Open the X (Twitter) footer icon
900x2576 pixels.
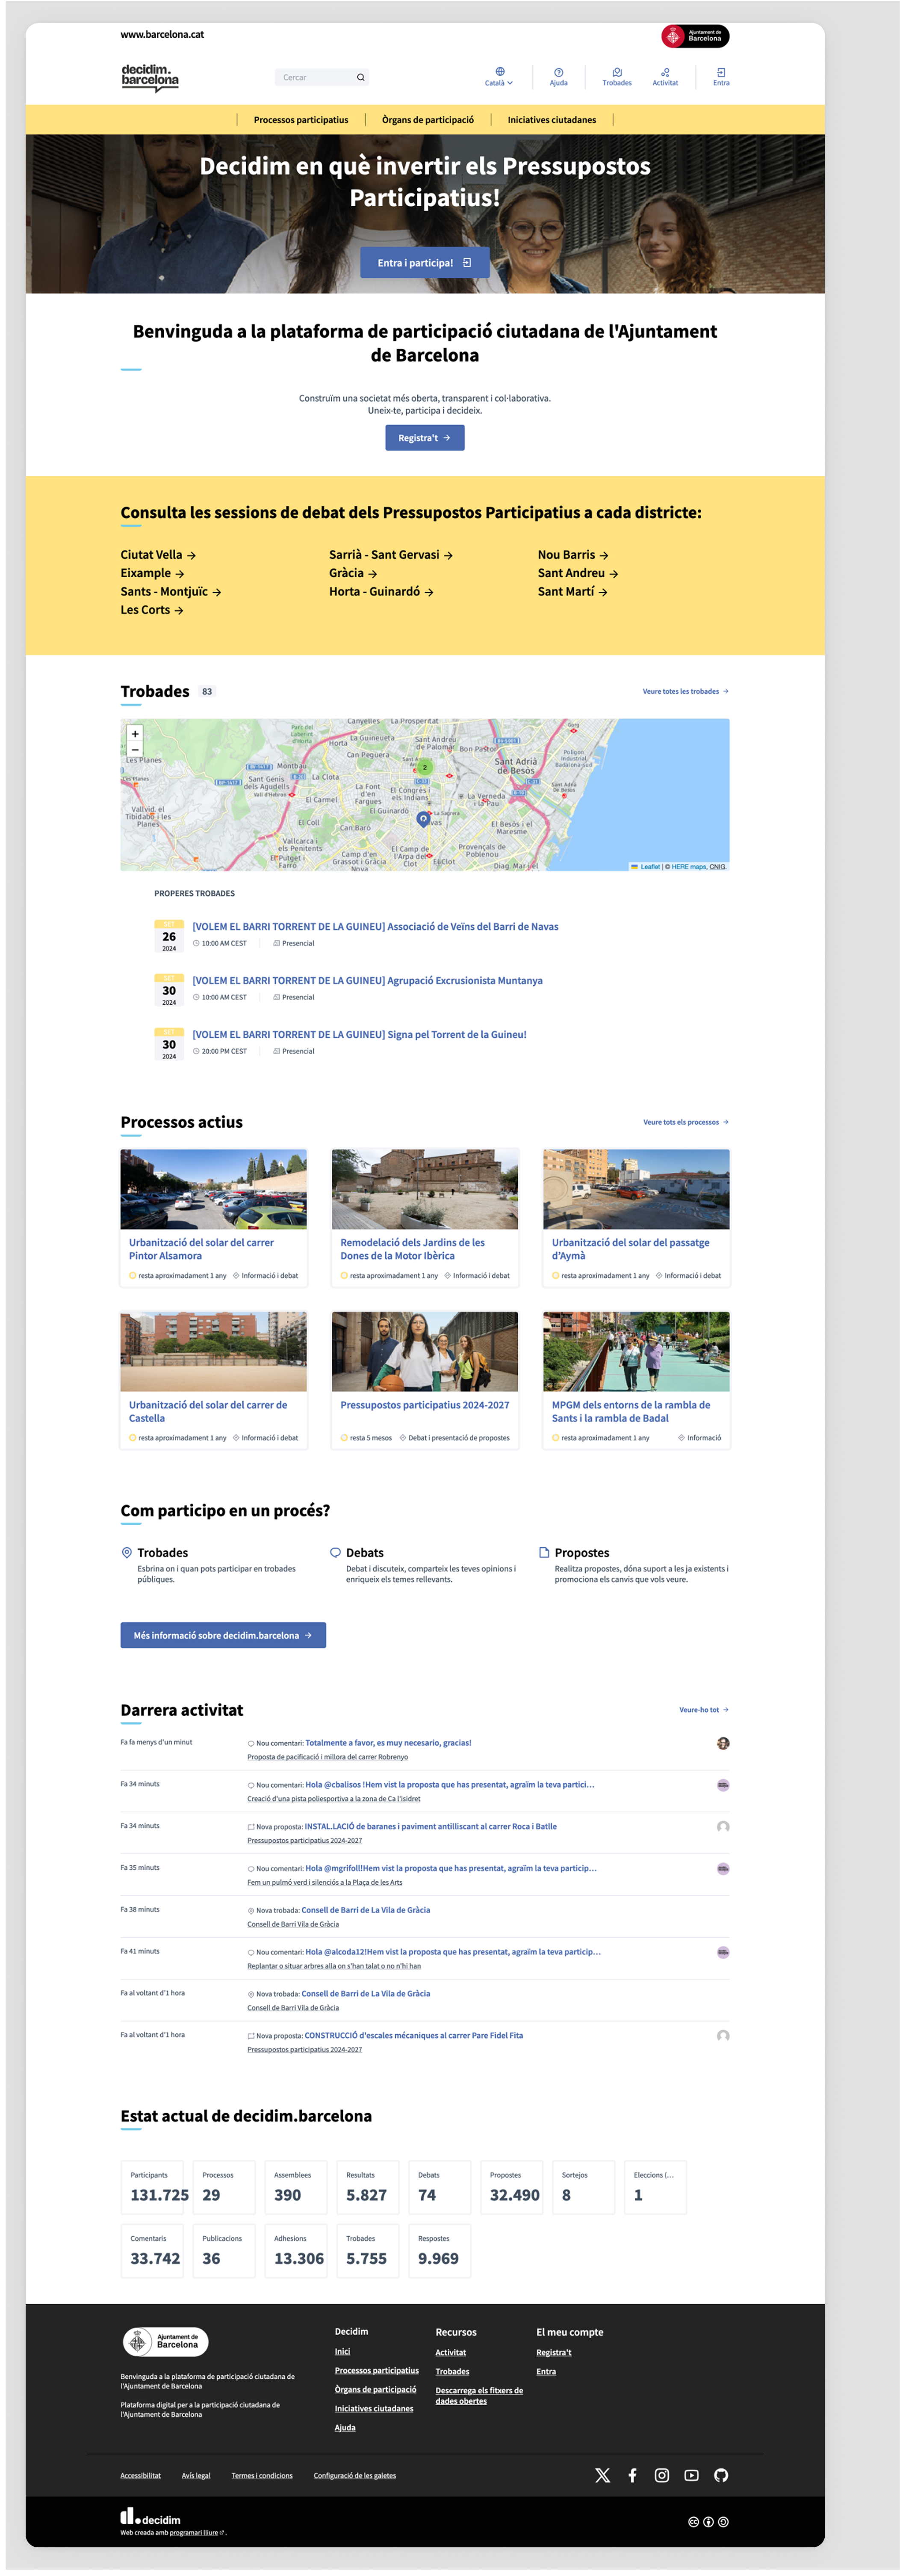pos(602,2474)
